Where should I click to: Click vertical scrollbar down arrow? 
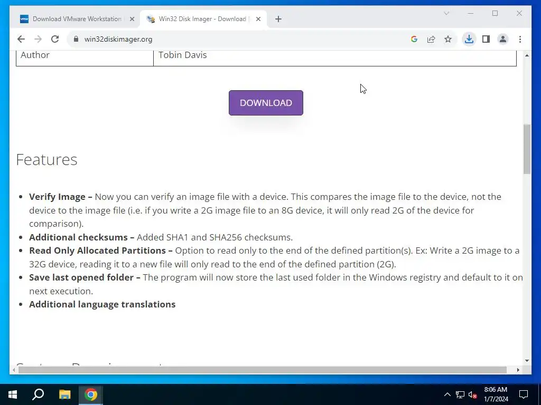(527, 361)
